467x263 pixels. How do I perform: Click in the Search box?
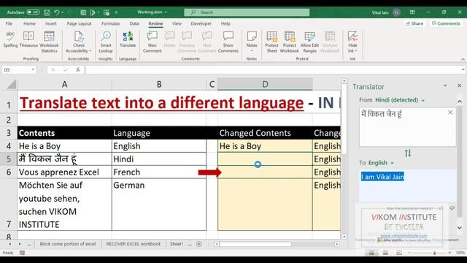click(x=247, y=12)
